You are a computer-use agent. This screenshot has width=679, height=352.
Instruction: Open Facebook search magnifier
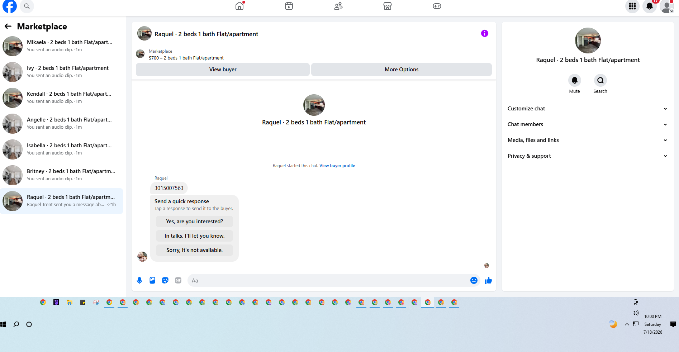click(x=27, y=6)
